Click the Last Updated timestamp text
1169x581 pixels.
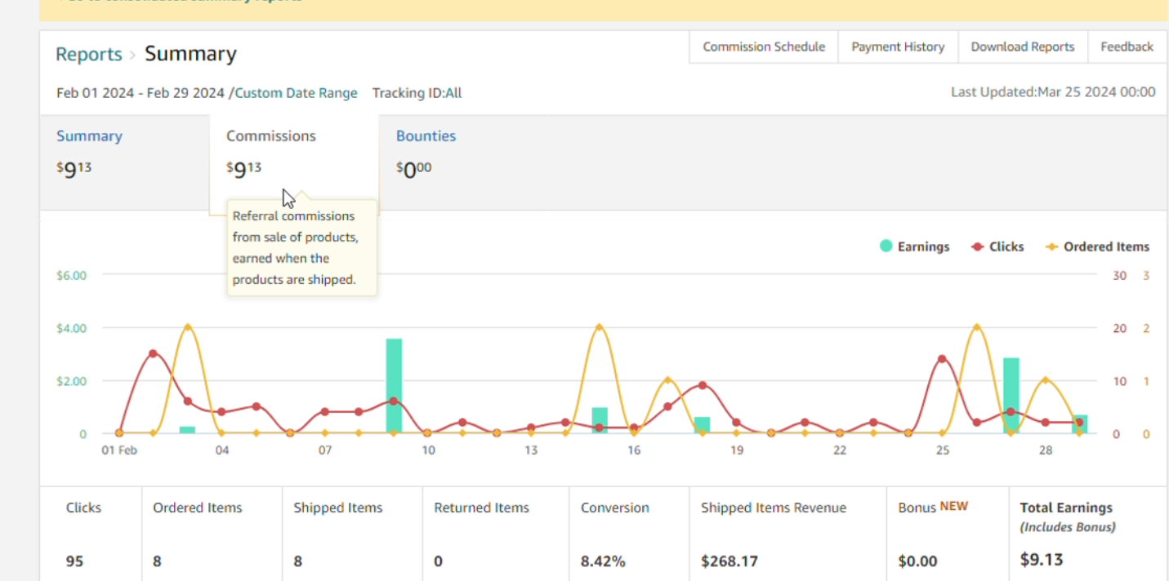(x=1053, y=92)
